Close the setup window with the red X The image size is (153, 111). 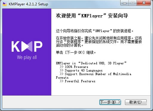pos(144,3)
